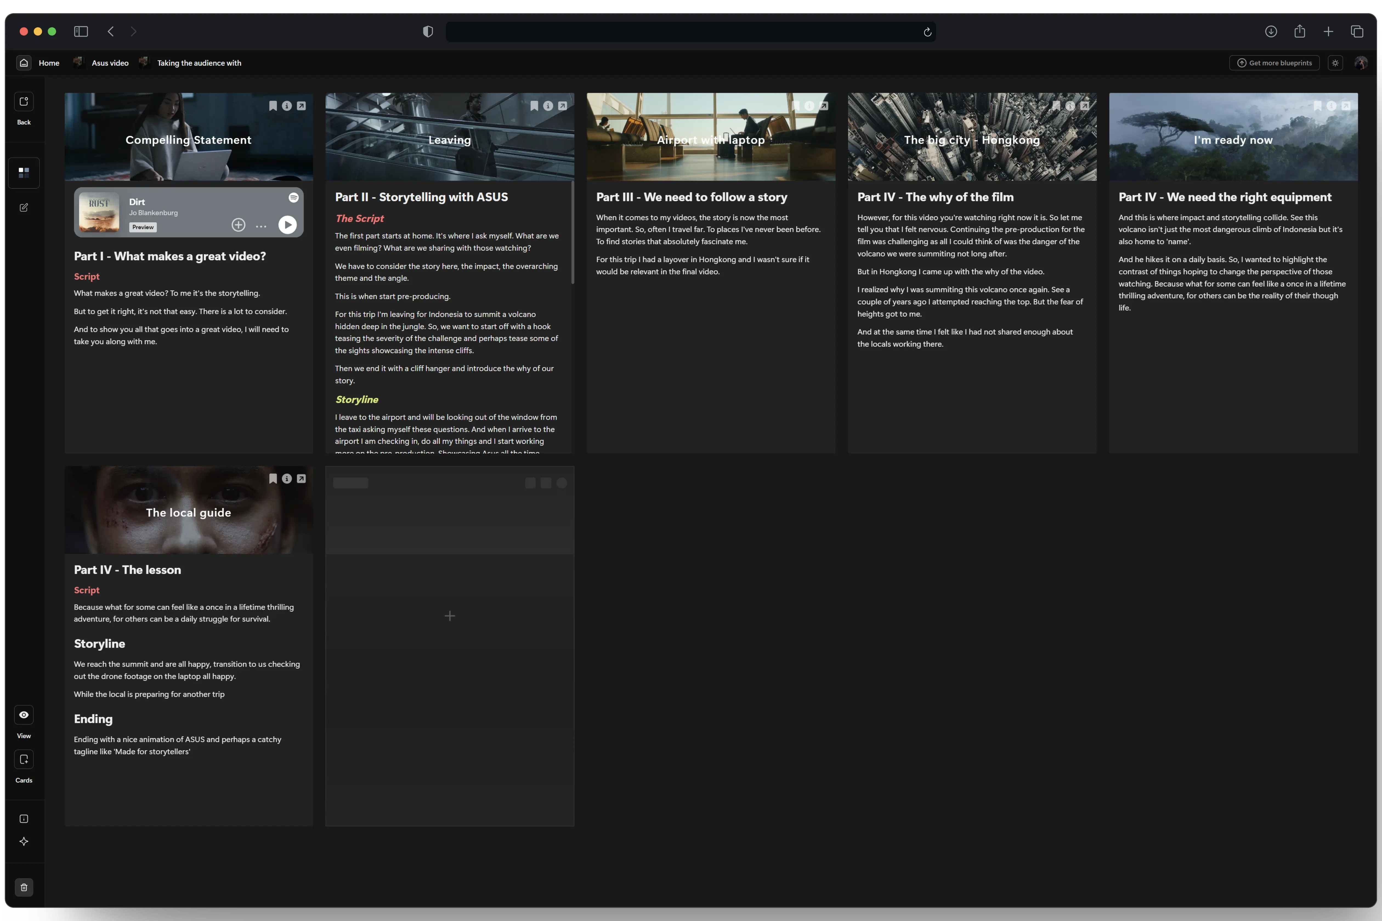Click the yellow 'Storyline' heading in Leaving card

tap(357, 399)
